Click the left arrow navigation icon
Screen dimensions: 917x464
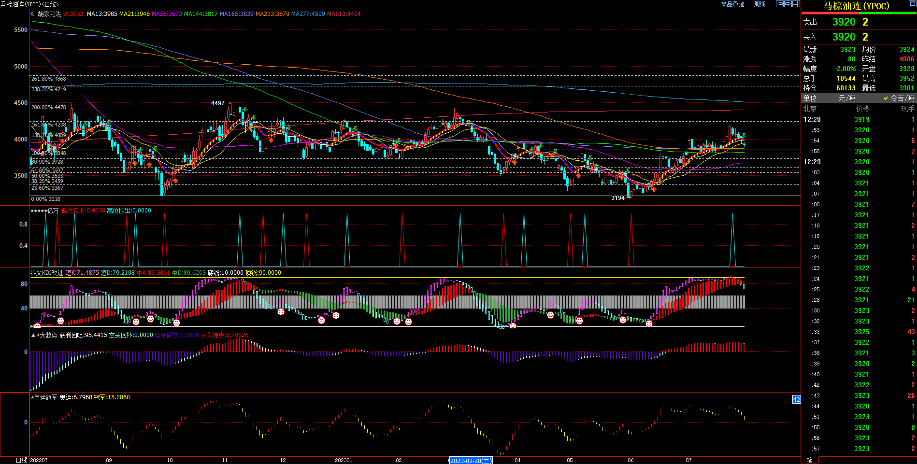click(x=780, y=4)
